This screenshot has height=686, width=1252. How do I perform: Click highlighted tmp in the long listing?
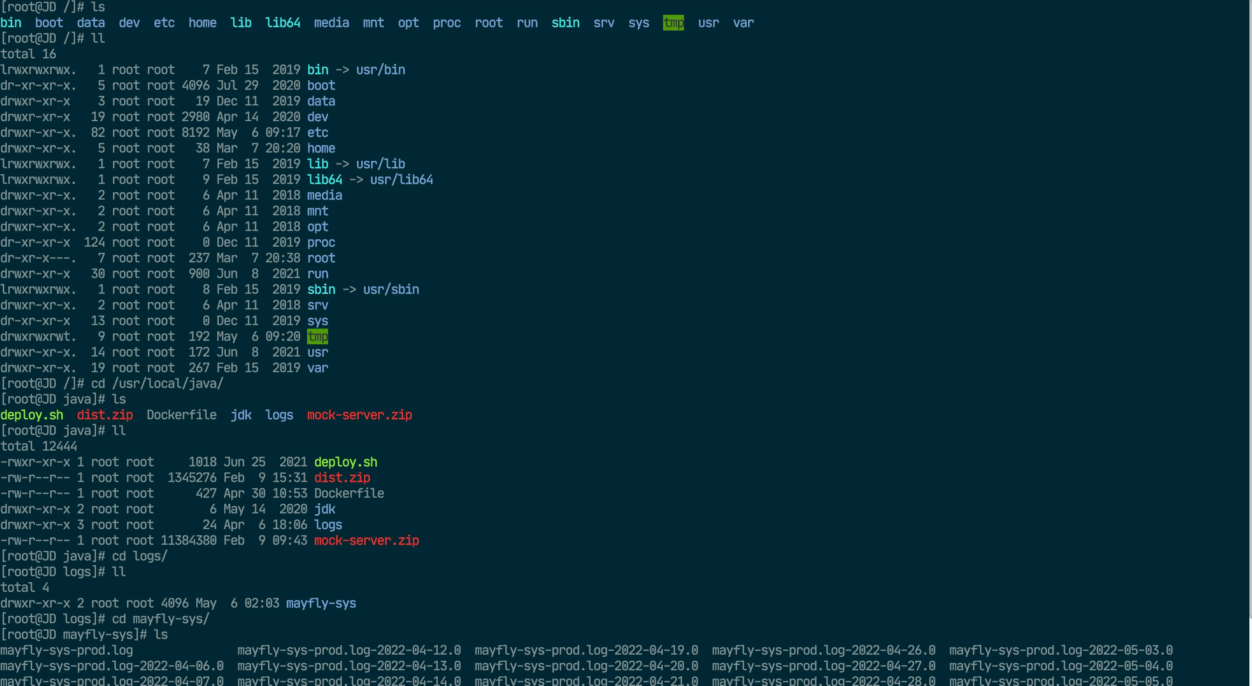[318, 336]
